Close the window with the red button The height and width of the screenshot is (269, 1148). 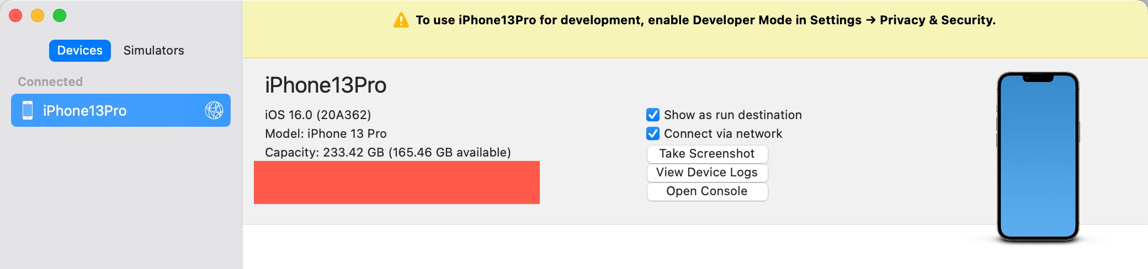(x=15, y=15)
